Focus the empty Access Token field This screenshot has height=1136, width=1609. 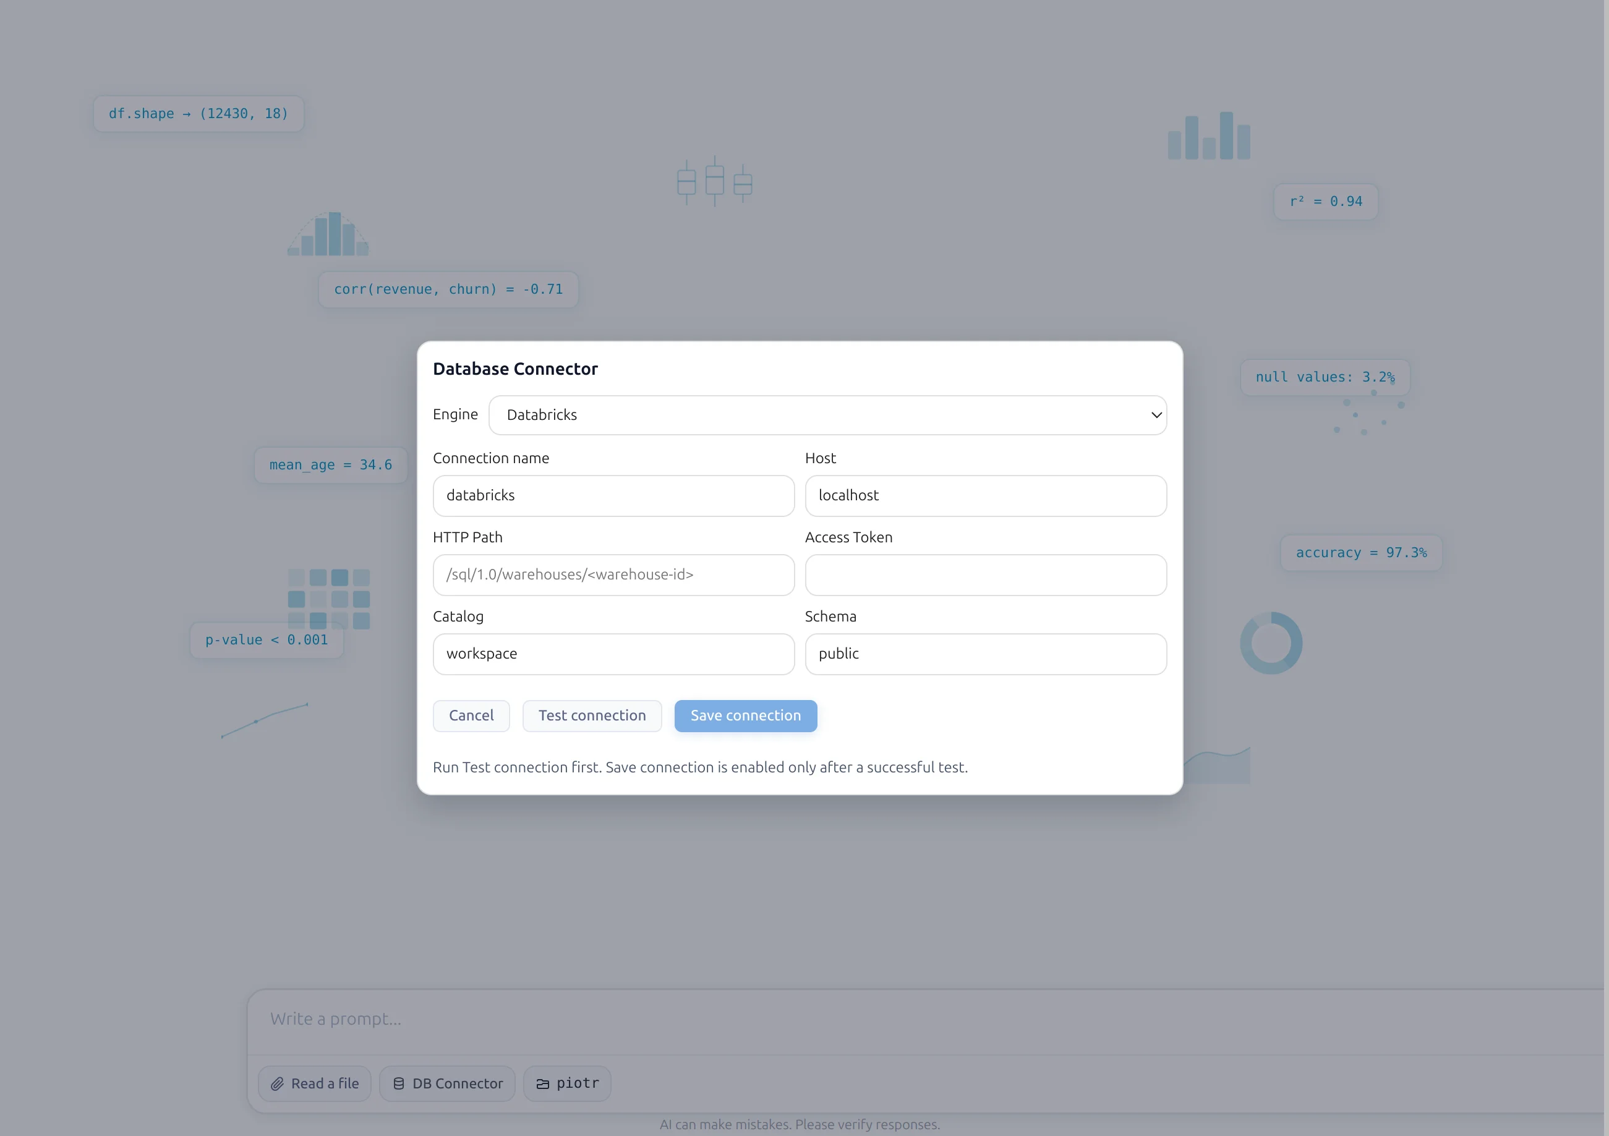pos(985,574)
